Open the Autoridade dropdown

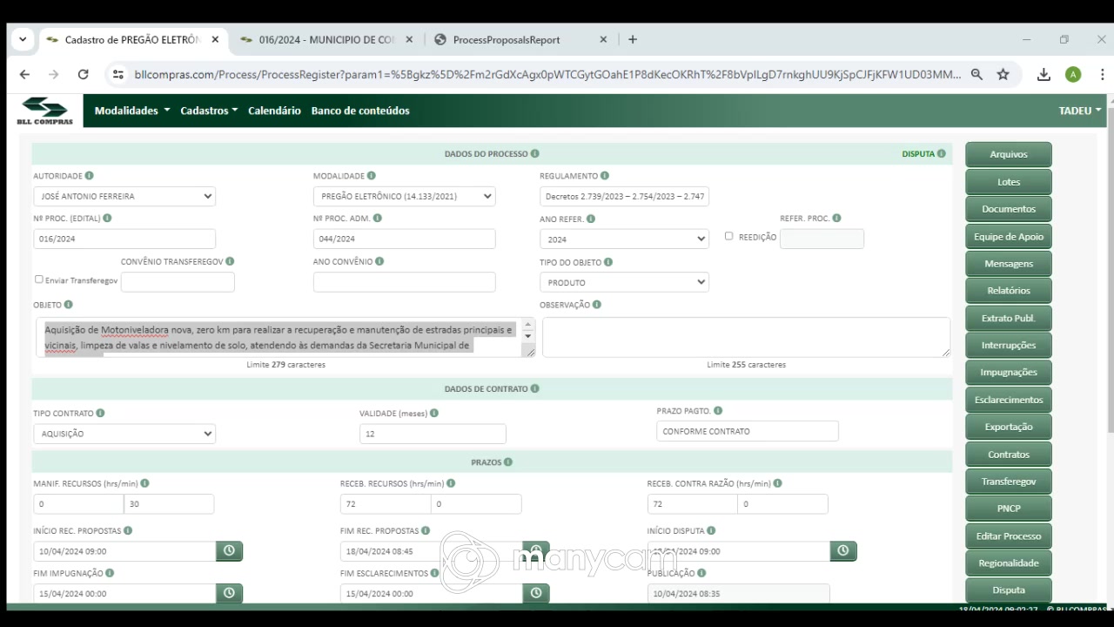[x=124, y=197]
